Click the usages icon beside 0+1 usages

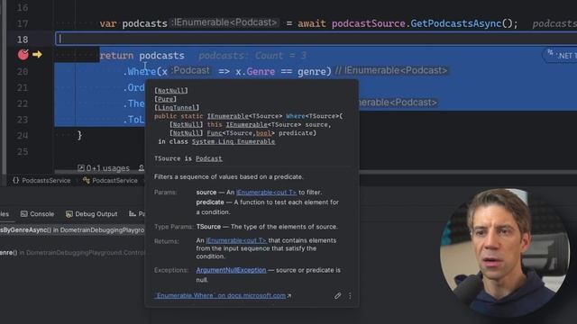81,168
